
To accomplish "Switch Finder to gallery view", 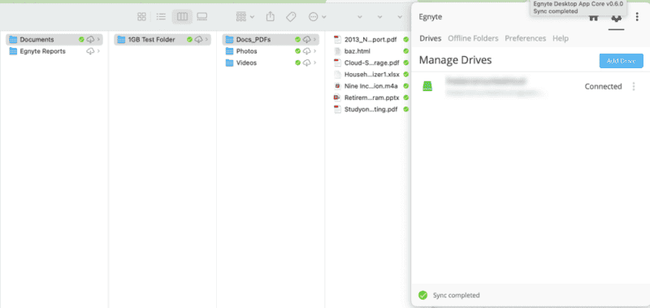I will [x=201, y=16].
